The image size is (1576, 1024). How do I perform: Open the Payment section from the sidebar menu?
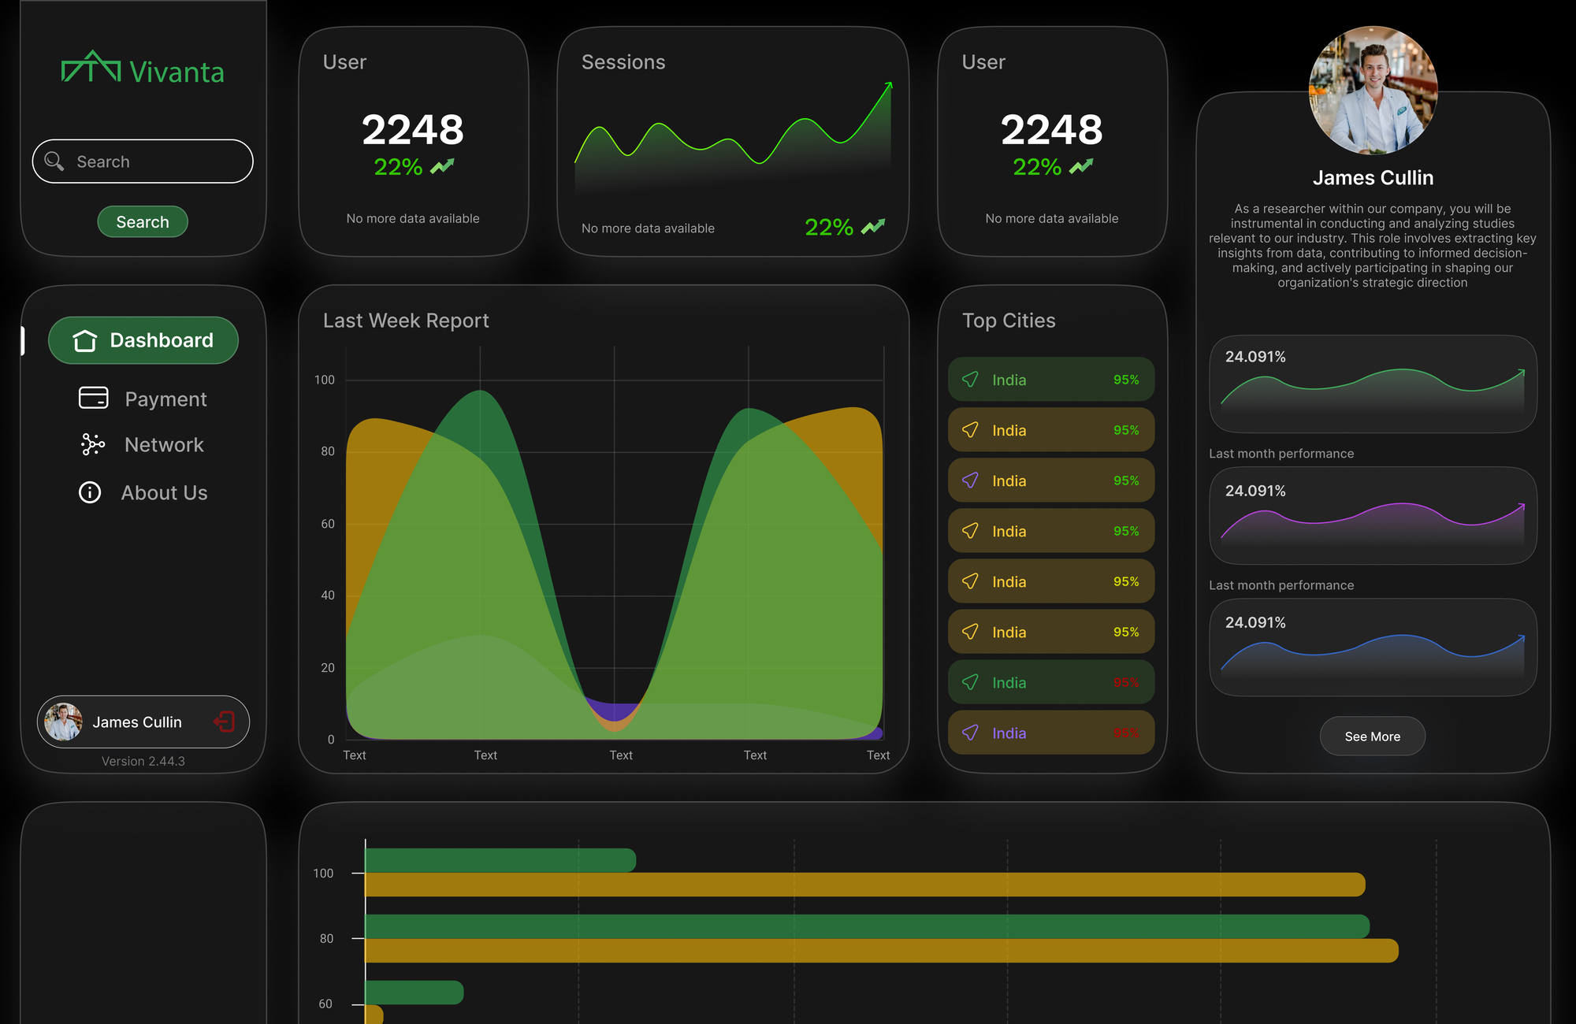click(165, 399)
